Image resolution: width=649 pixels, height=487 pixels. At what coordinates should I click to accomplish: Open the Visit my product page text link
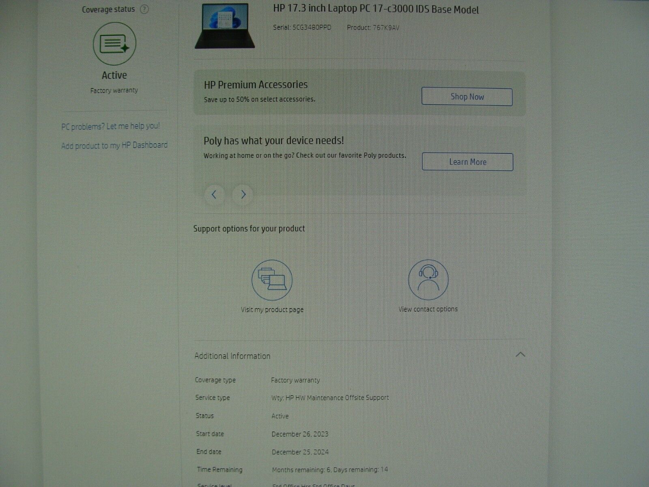click(x=272, y=310)
